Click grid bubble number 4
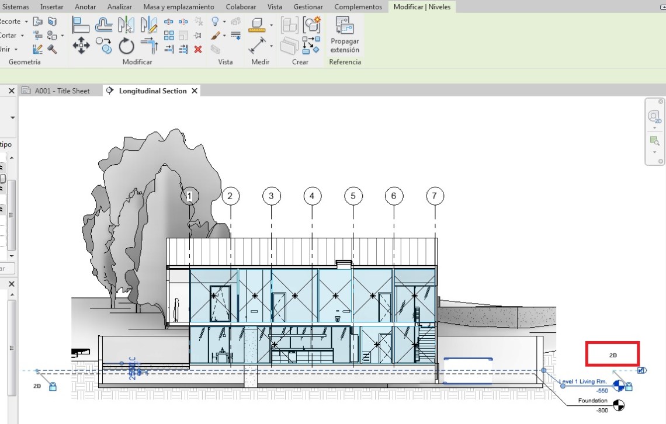 pos(312,196)
